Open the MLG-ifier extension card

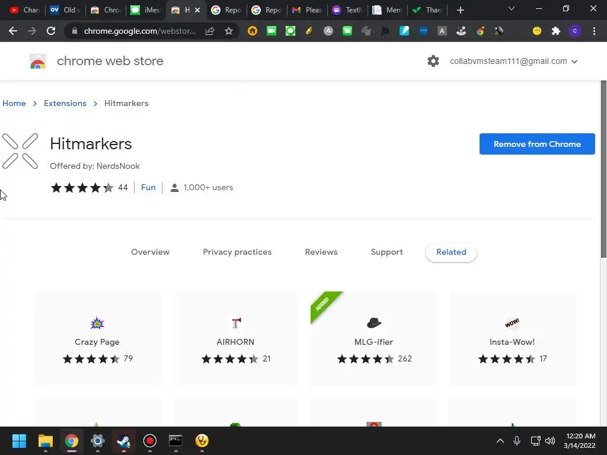[373, 338]
